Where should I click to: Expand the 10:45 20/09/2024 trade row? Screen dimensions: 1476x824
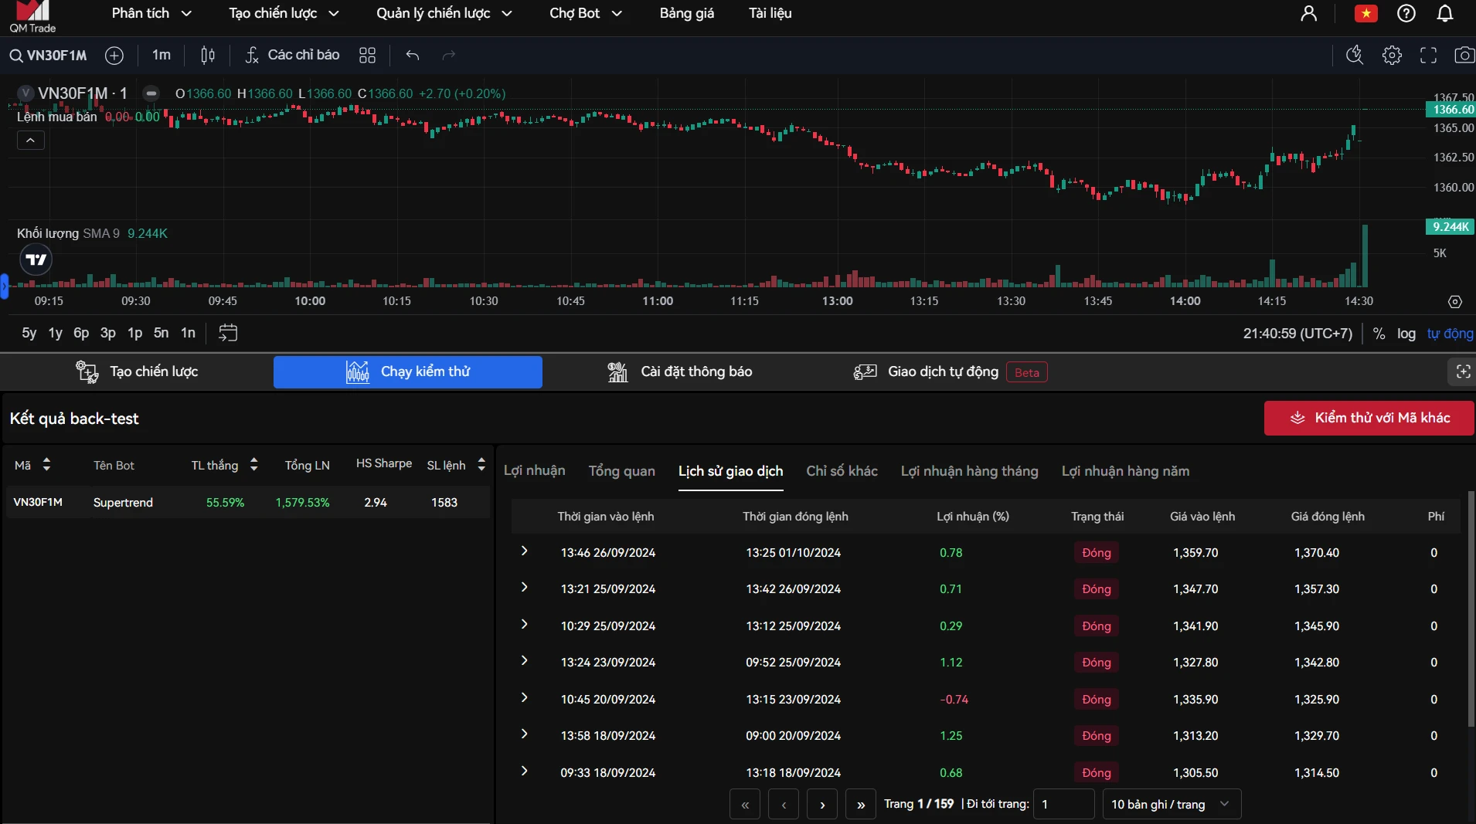pyautogui.click(x=525, y=698)
